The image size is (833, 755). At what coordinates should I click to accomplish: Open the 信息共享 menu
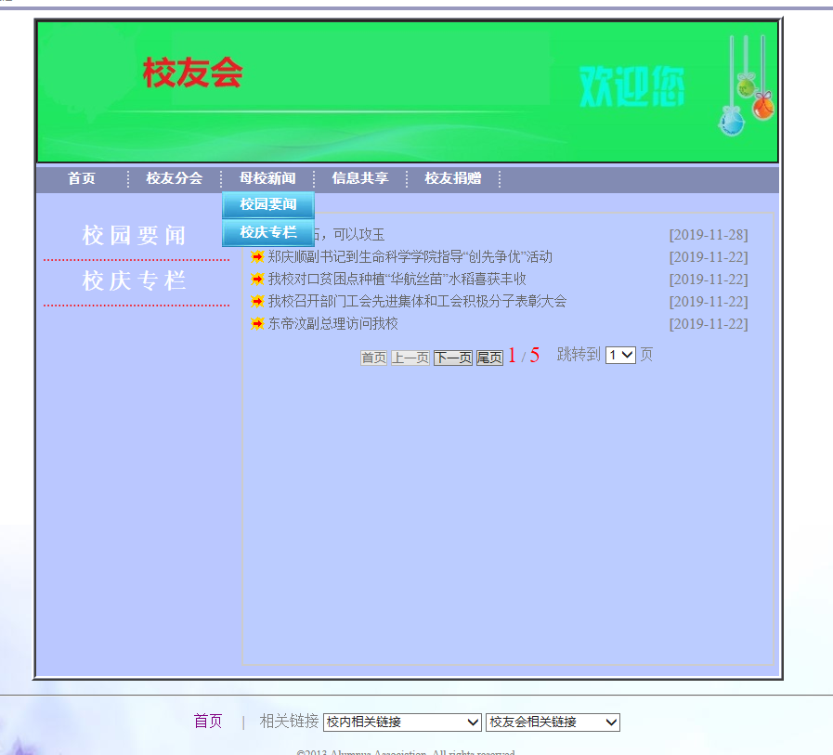pyautogui.click(x=360, y=179)
